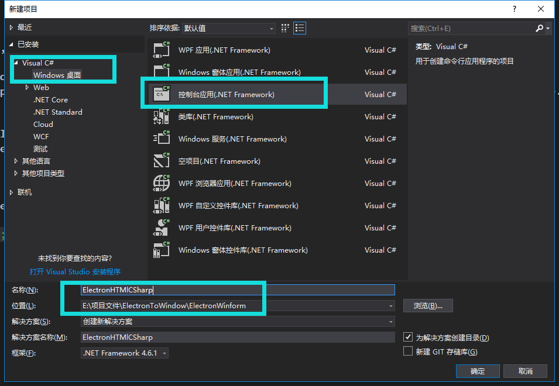
Task: Select the WPF 应用(.NET Framework) template
Action: point(224,50)
